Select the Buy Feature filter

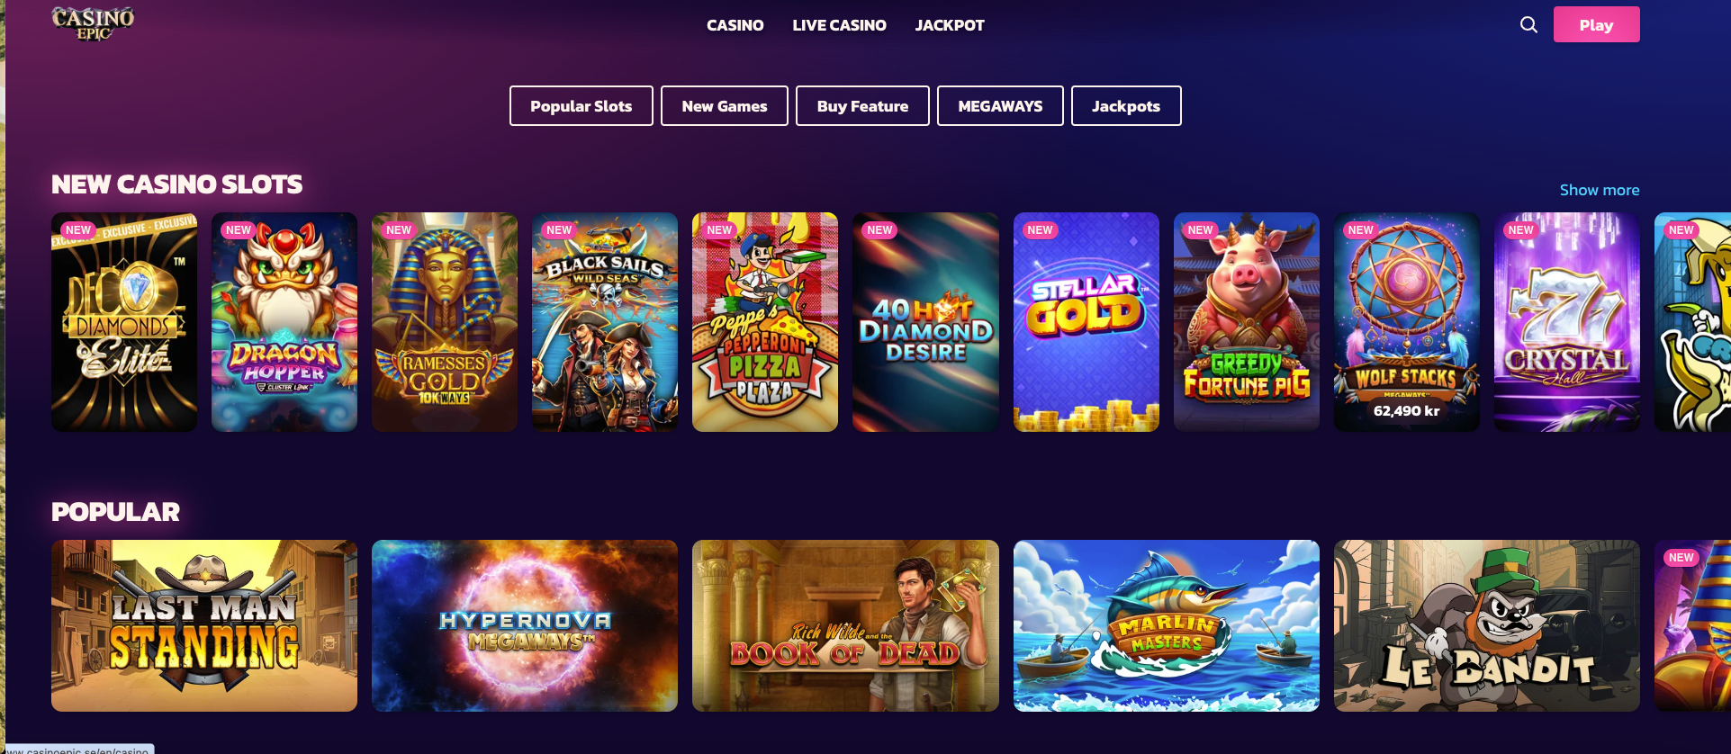(x=862, y=106)
